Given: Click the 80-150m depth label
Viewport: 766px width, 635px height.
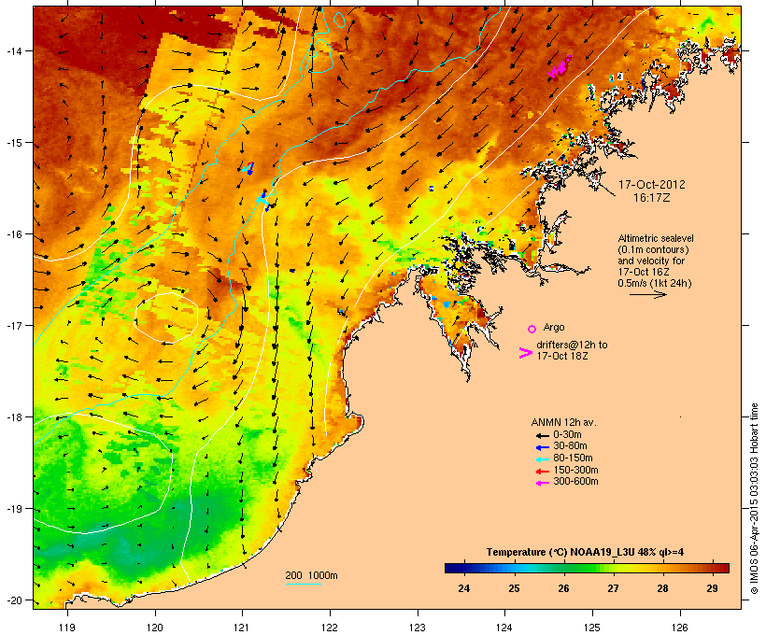Looking at the screenshot, I should [573, 459].
